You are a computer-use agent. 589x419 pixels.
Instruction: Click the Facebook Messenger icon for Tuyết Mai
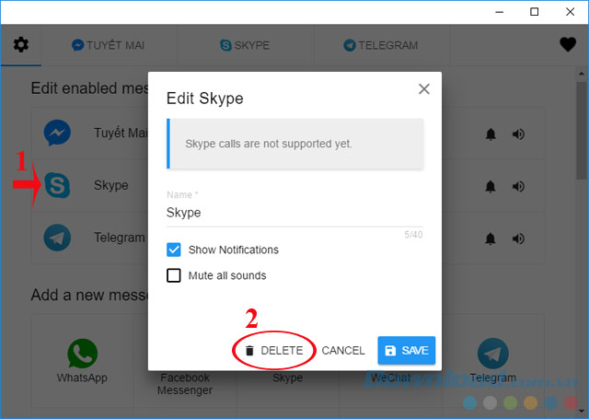(x=58, y=134)
